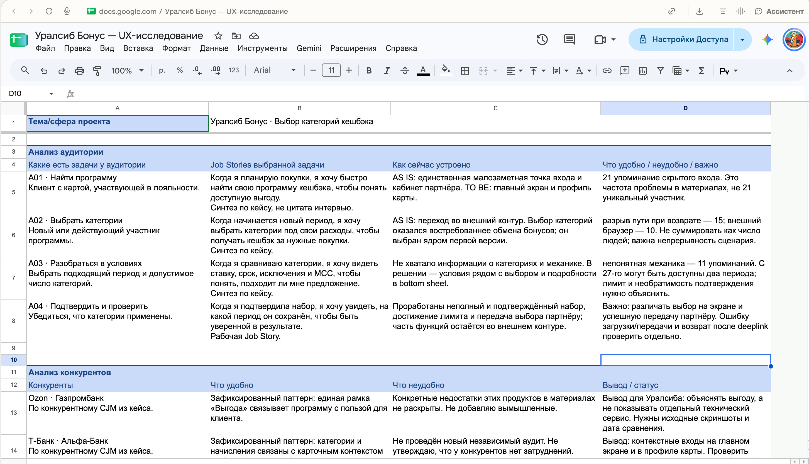Toggle strikethrough formatting
This screenshot has height=464, width=809.
405,70
